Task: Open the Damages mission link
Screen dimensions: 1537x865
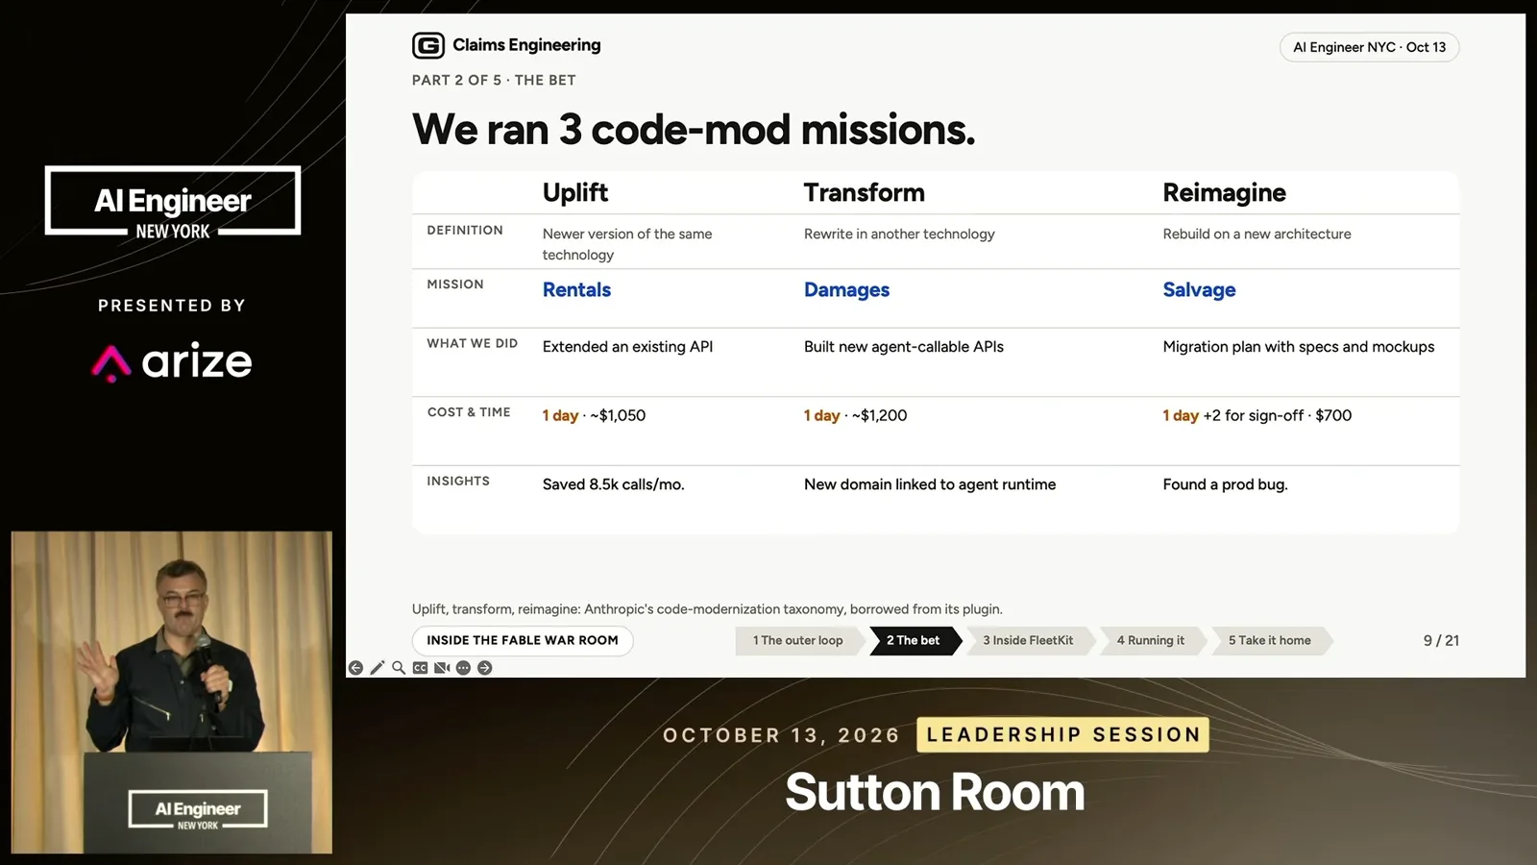Action: click(846, 289)
